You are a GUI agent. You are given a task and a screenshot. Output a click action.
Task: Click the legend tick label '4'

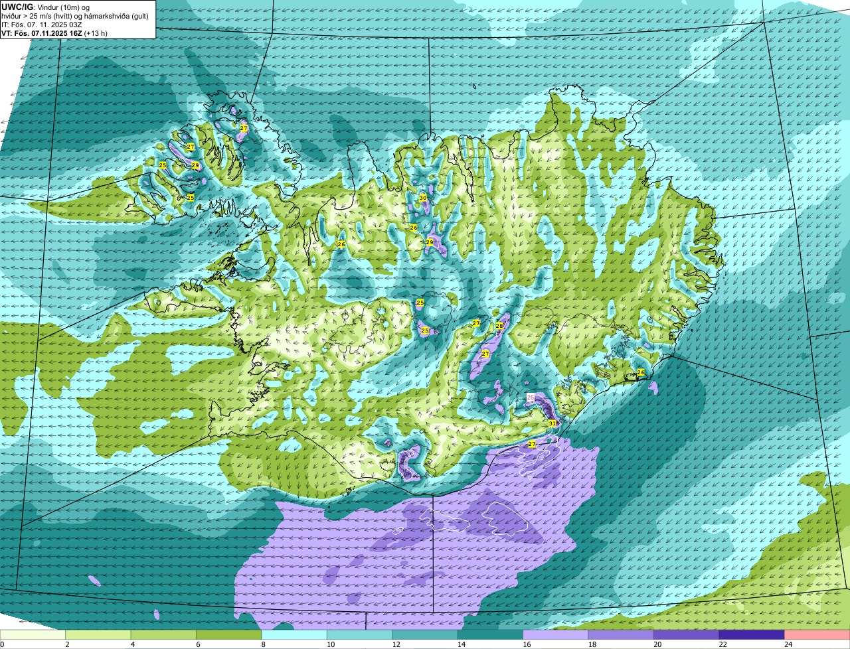(131, 644)
